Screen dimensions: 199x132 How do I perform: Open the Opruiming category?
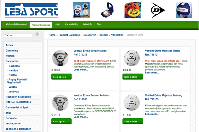click(12, 51)
